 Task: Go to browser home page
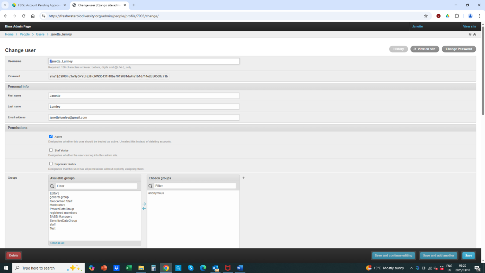click(x=33, y=16)
